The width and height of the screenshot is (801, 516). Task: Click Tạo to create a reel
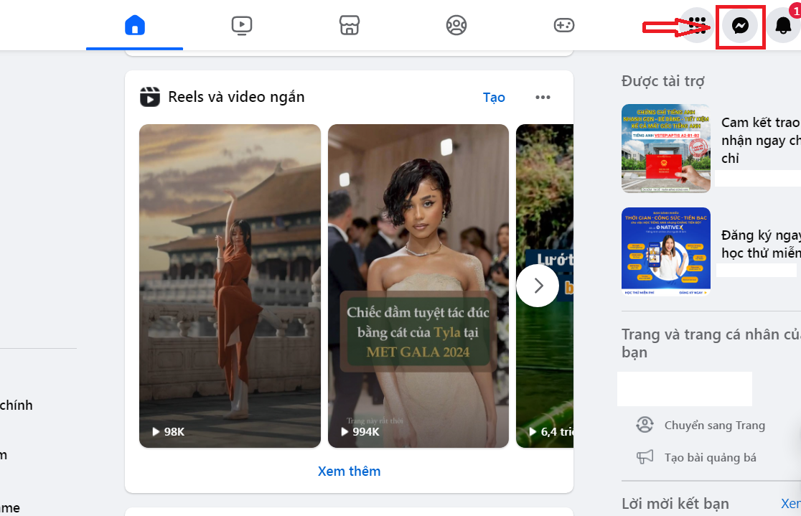tap(494, 97)
